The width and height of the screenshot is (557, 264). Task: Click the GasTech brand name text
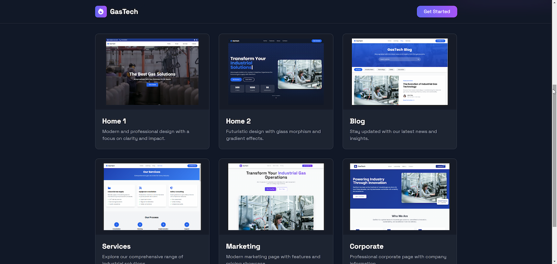[124, 12]
